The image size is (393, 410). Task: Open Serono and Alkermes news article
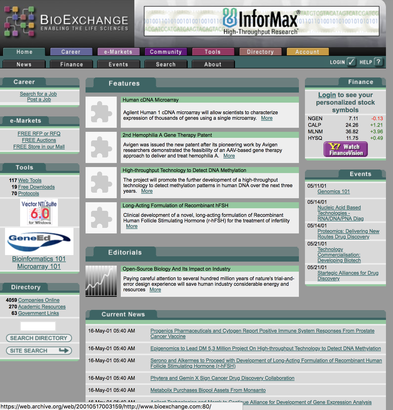(x=266, y=363)
